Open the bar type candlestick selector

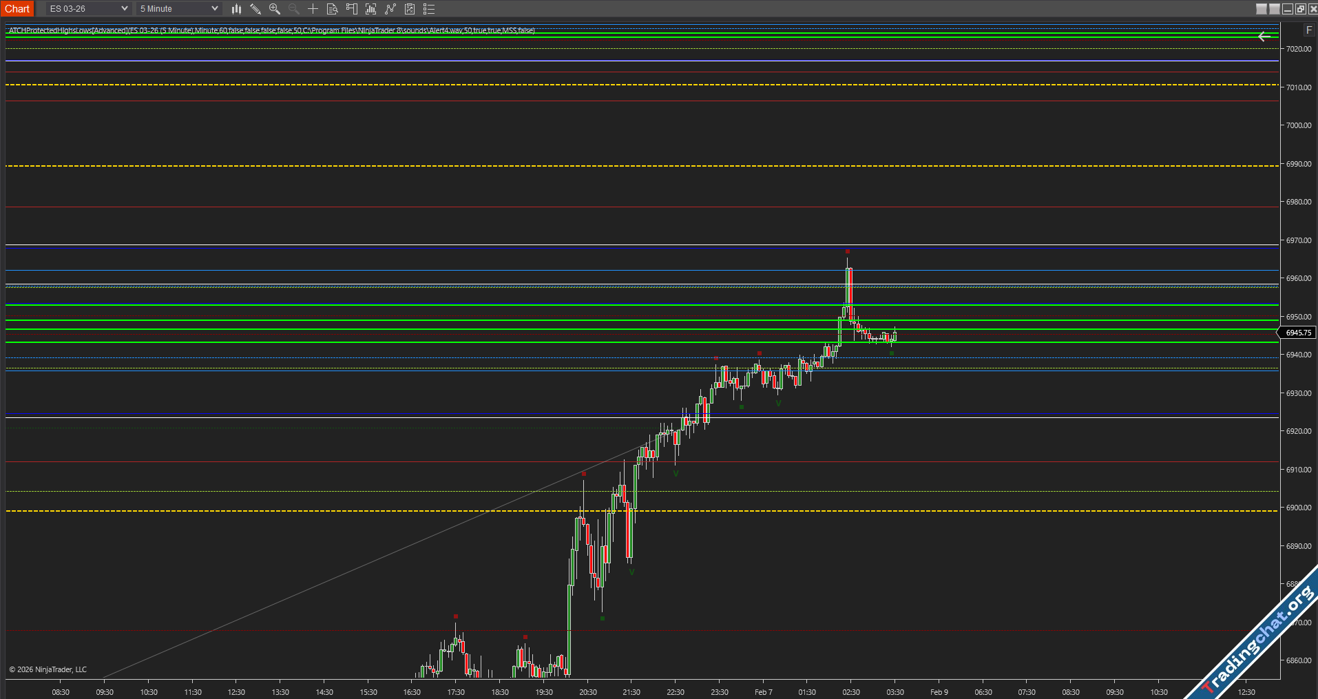(x=236, y=9)
